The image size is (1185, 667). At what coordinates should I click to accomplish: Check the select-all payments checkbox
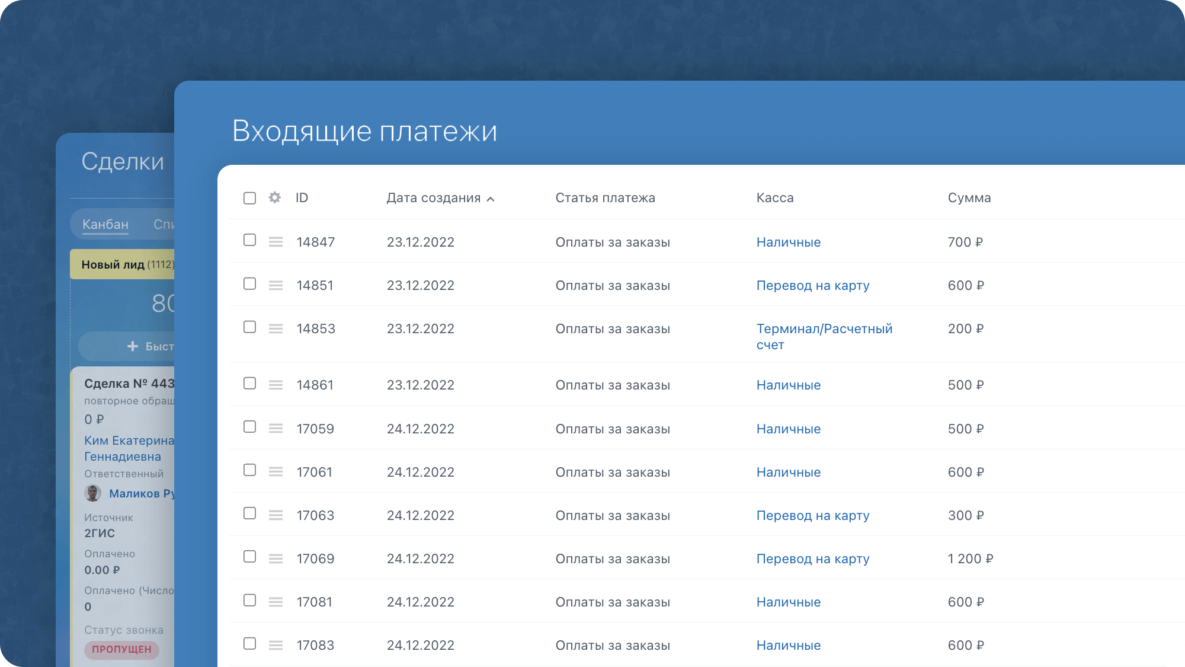click(249, 197)
